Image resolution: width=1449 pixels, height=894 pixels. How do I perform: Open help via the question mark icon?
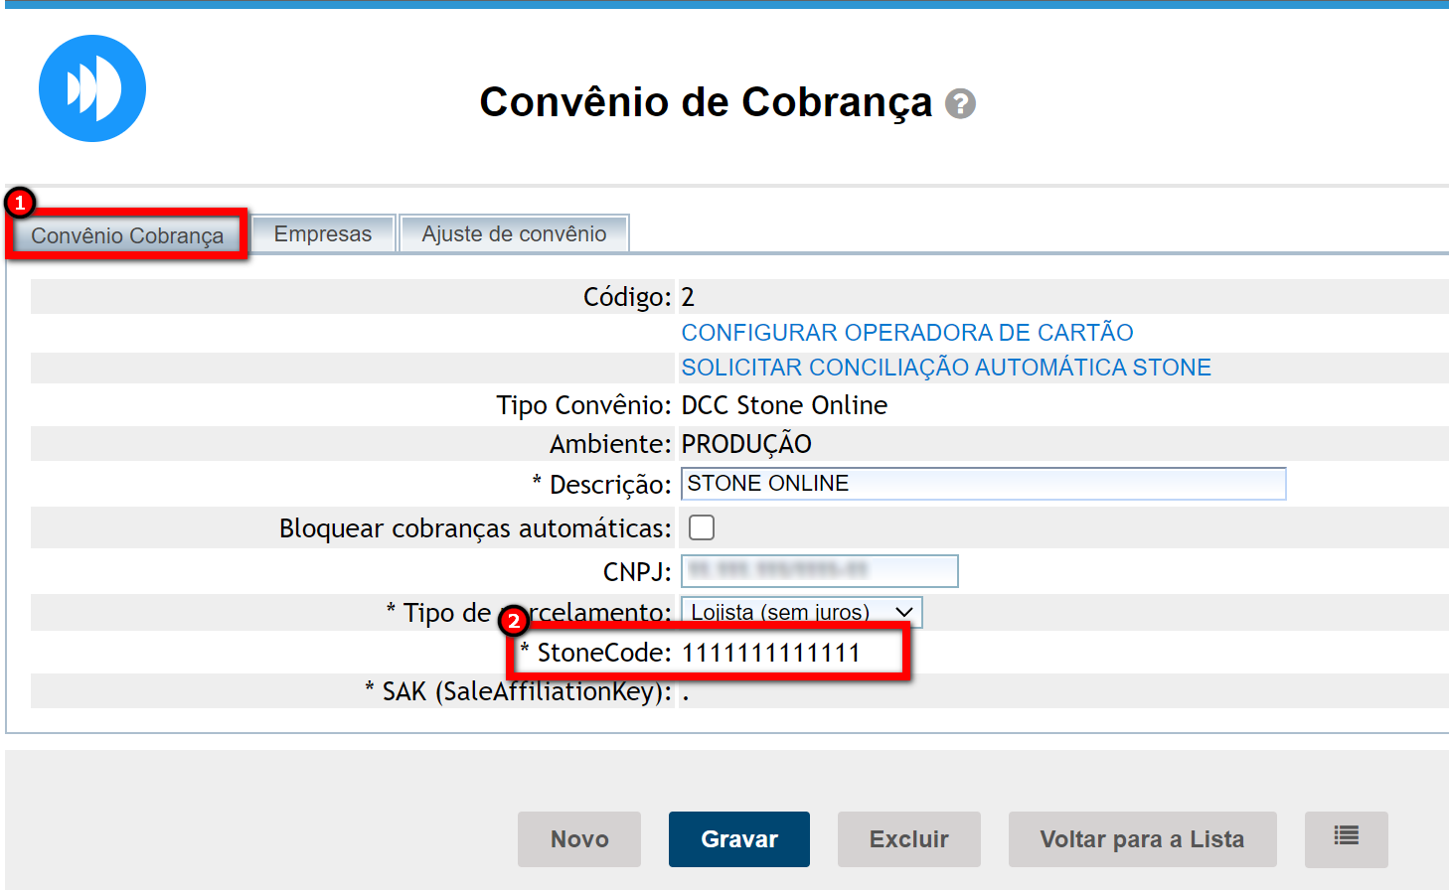[960, 103]
